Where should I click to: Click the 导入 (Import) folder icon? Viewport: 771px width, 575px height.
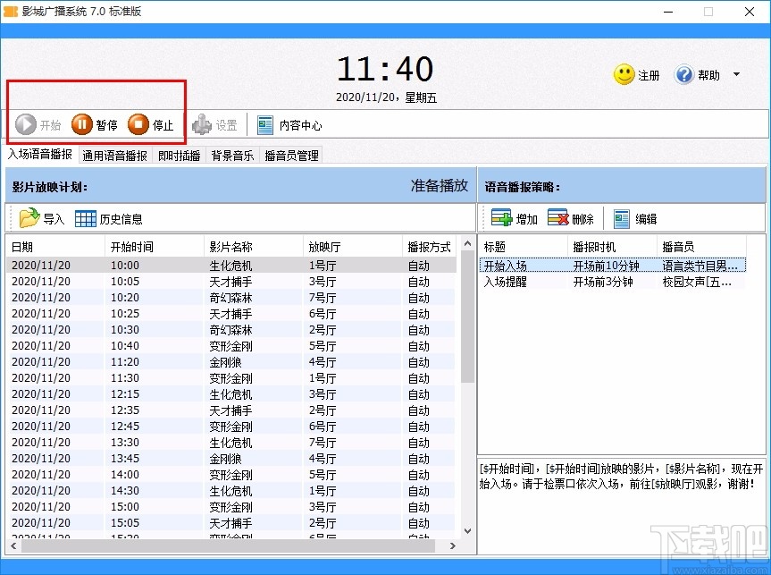click(x=27, y=217)
